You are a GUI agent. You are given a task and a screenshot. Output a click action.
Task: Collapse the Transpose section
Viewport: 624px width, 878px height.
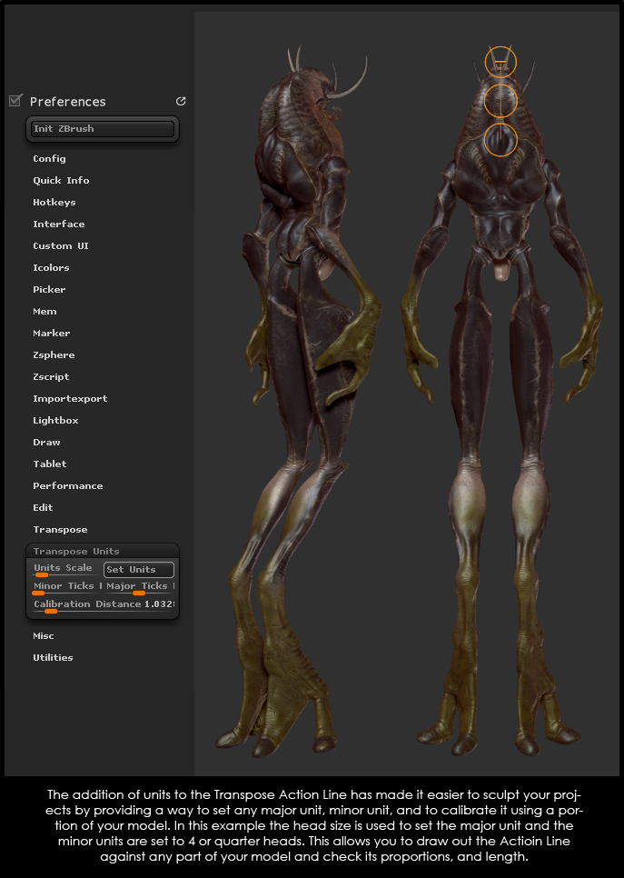pos(60,530)
